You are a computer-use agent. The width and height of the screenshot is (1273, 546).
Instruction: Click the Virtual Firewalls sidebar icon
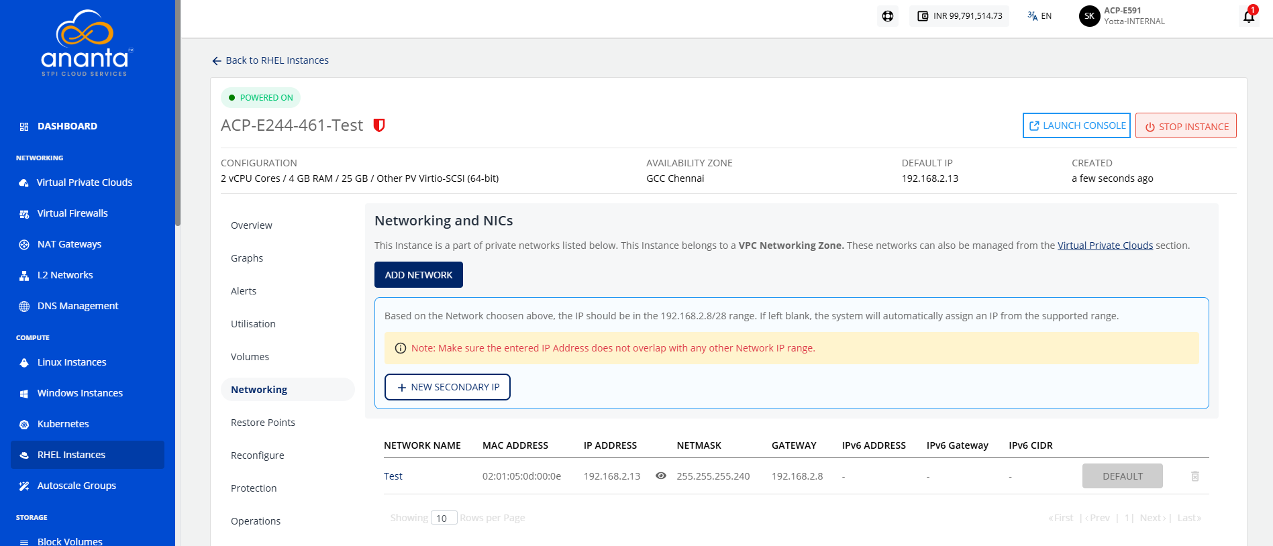tap(24, 214)
